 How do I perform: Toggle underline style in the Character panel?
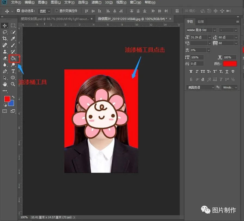[x=227, y=71]
